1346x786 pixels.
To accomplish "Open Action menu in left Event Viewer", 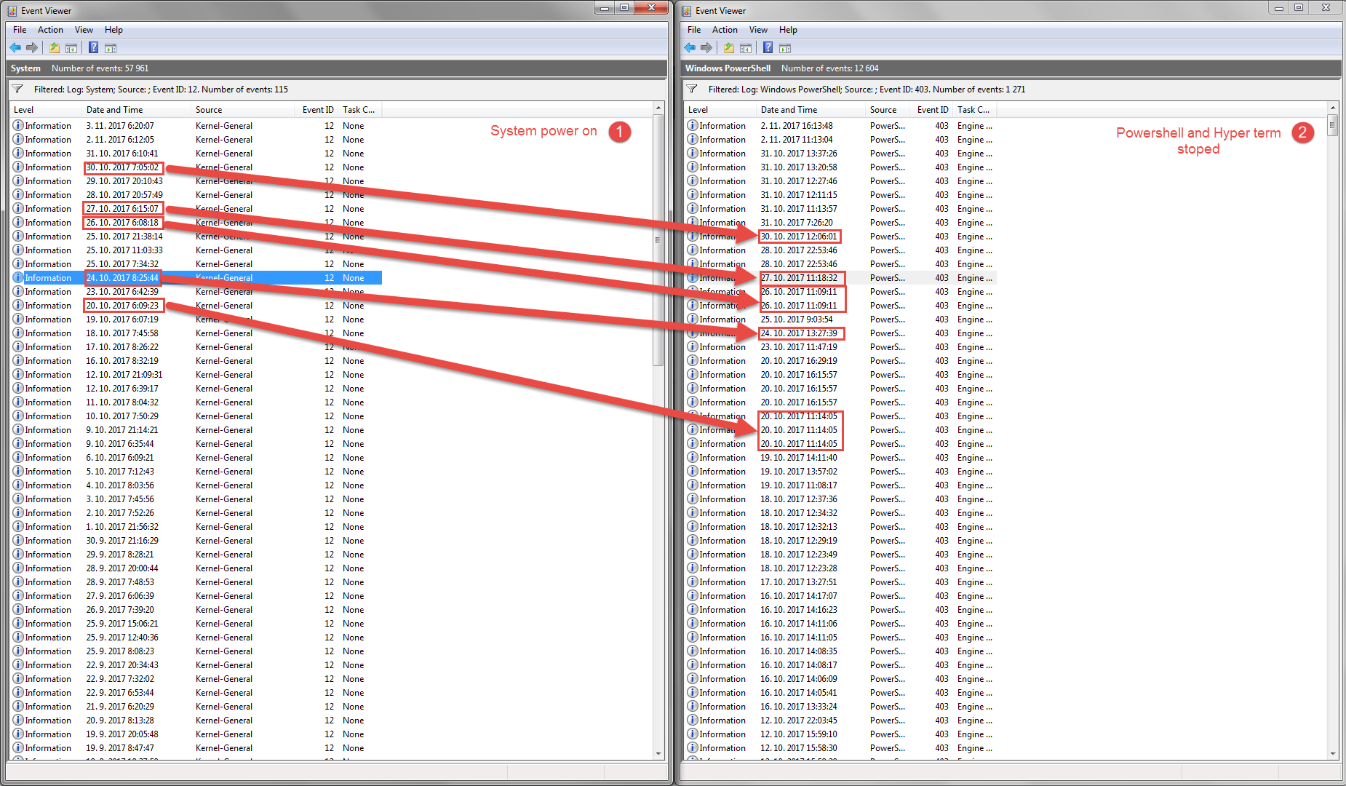I will click(50, 30).
